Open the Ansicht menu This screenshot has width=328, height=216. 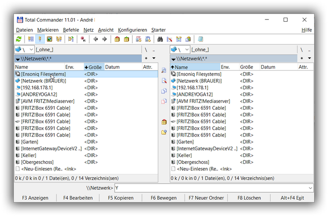(x=106, y=30)
